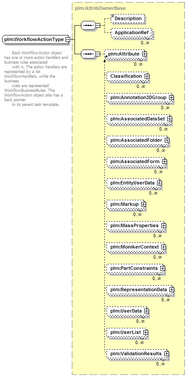This screenshot has height=377, width=187.
Task: Expand the plm:Attribute plus icon
Action: 144,54
